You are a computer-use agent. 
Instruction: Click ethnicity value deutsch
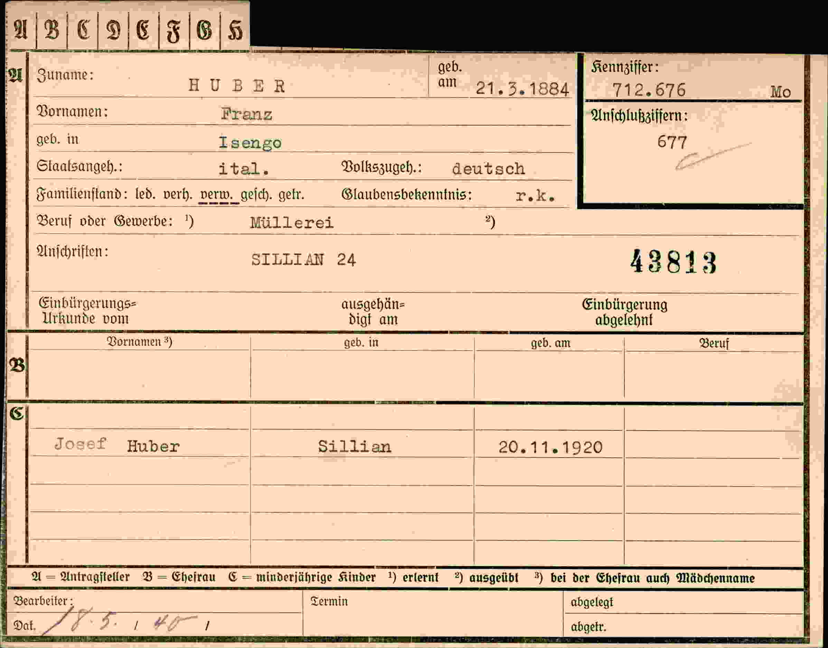tap(489, 168)
